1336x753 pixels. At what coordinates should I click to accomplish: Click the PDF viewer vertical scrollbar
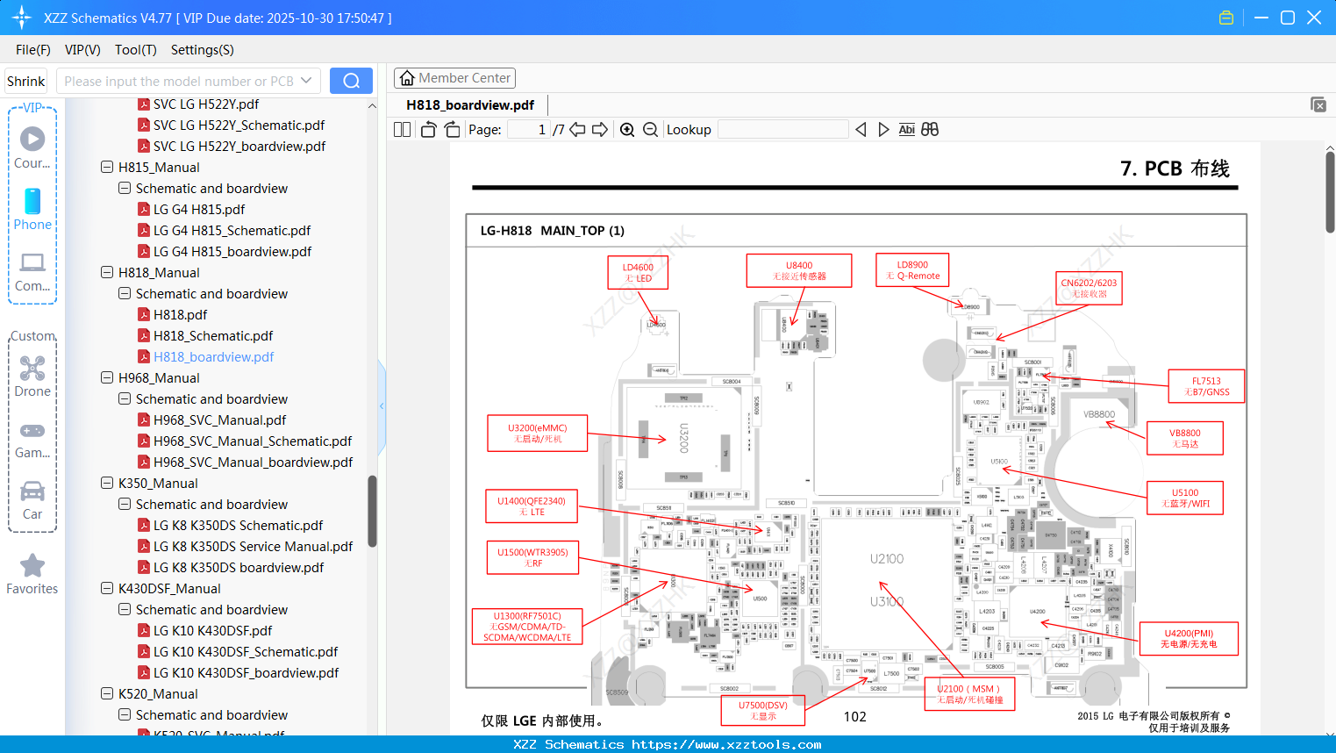[1330, 191]
